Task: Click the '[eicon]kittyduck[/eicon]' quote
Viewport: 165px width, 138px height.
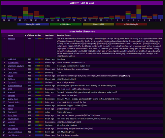Action: pos(67,125)
